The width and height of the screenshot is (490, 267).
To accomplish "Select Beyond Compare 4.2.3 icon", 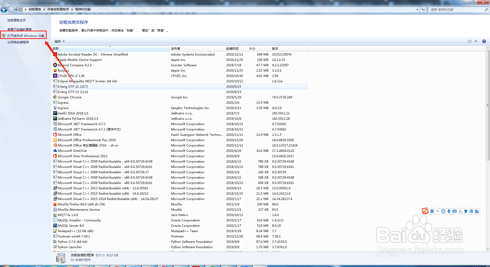I will pos(55,65).
